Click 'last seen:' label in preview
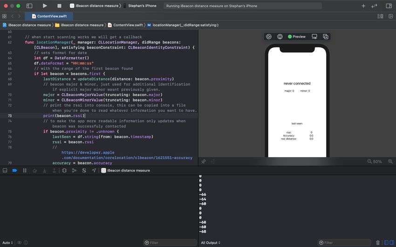396x247 pixels. (x=297, y=124)
